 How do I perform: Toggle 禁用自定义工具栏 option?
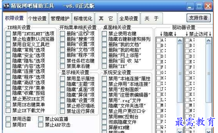click(8, 44)
